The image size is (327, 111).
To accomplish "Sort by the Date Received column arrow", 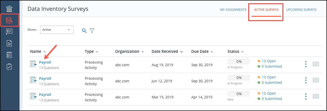I will pos(181,52).
